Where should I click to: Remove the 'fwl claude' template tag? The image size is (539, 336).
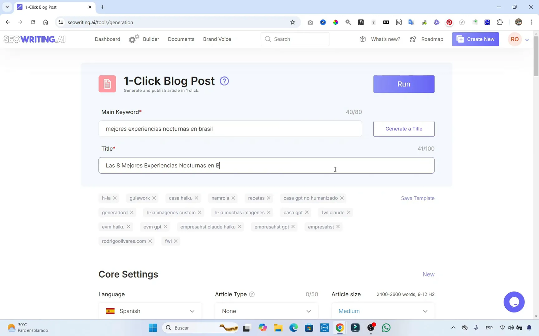pos(349,212)
